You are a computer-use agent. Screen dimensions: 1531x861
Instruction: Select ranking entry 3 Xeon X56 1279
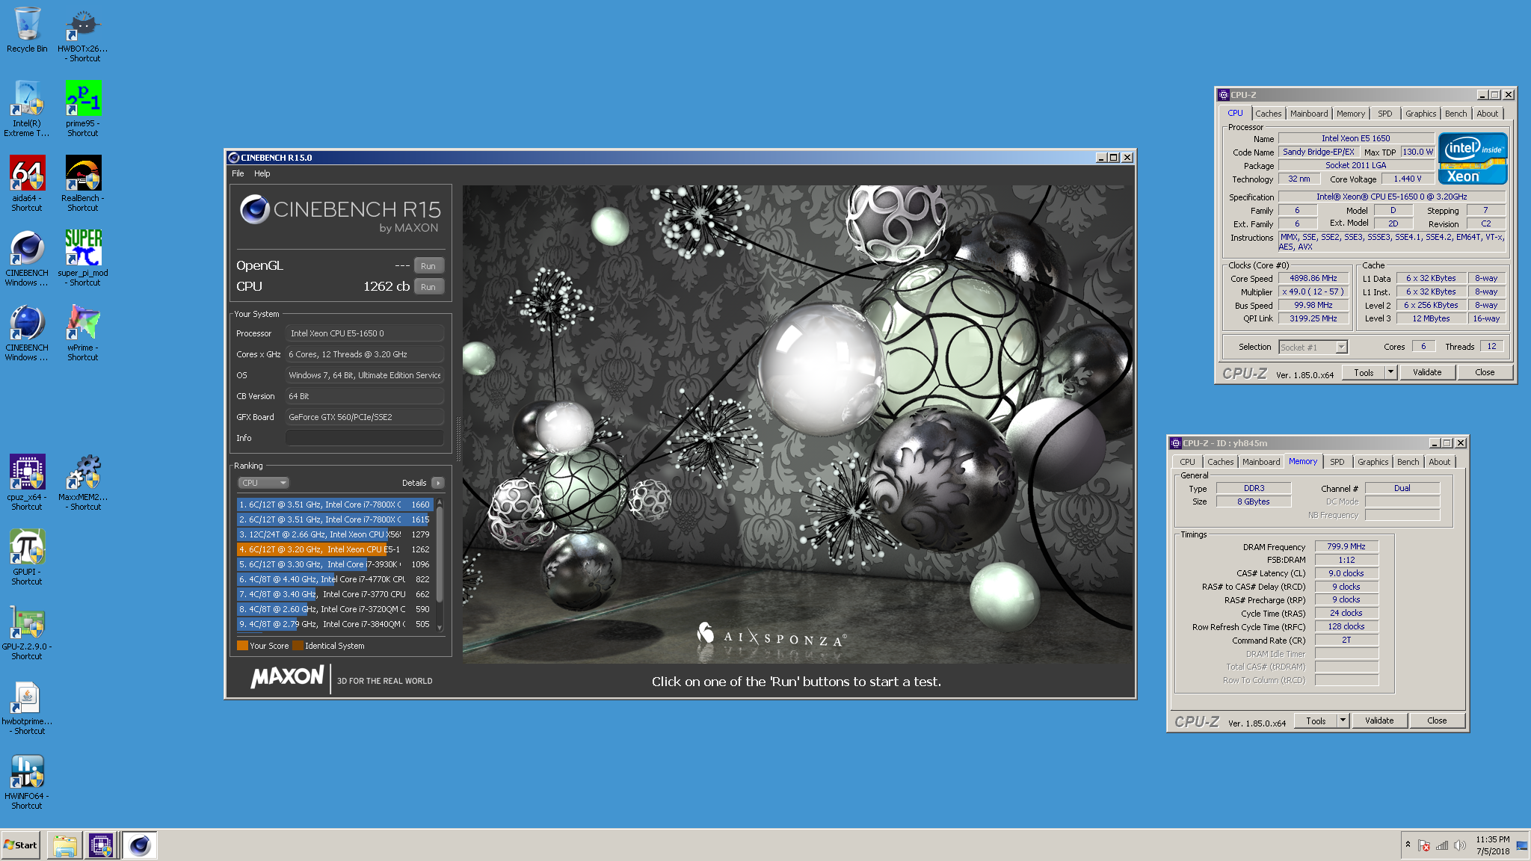[335, 534]
